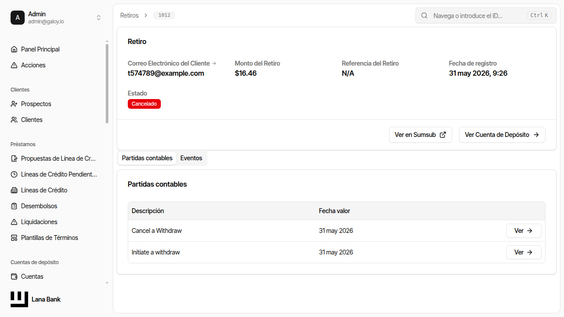Switch to the Eventos tab
564x317 pixels.
point(191,158)
